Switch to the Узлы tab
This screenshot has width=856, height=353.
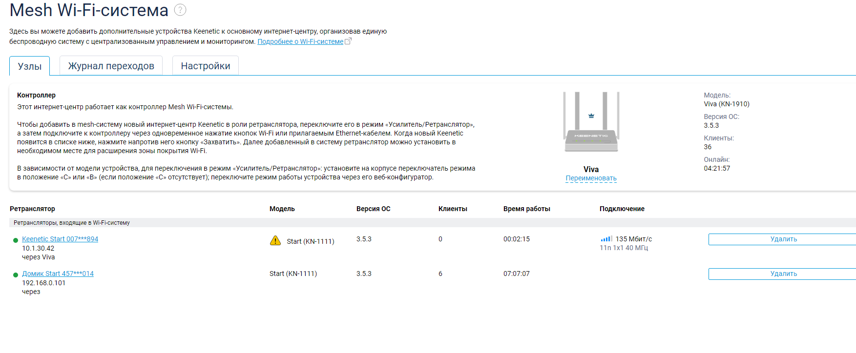point(29,66)
